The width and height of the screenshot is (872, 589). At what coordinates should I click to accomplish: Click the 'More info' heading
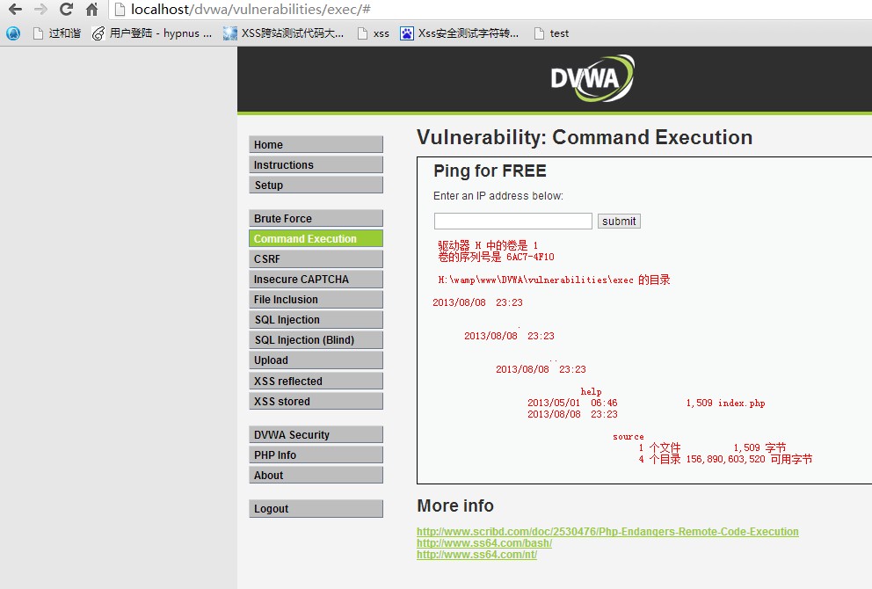tap(455, 505)
